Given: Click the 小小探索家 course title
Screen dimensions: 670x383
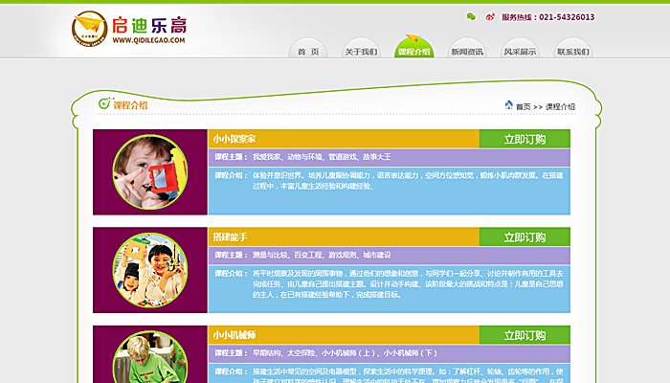Looking at the screenshot, I should coord(234,139).
